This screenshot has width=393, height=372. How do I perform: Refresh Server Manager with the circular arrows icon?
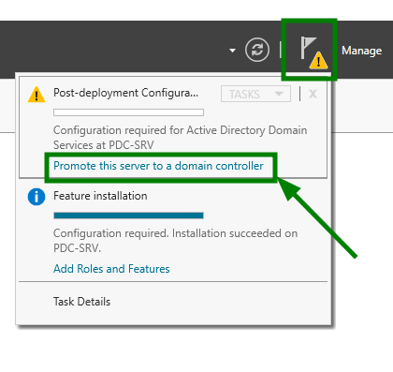coord(257,50)
